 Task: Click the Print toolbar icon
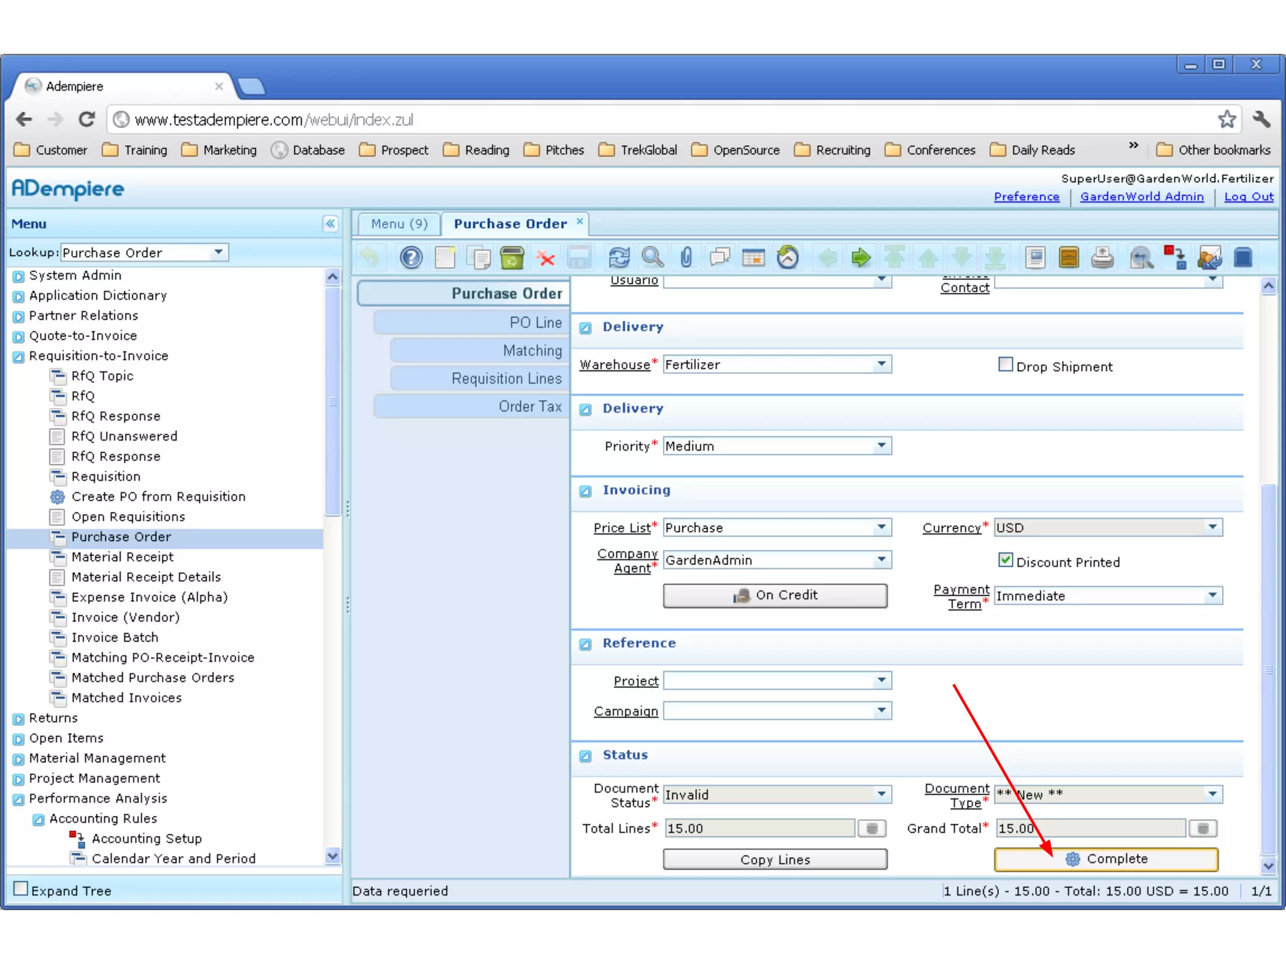(1102, 257)
